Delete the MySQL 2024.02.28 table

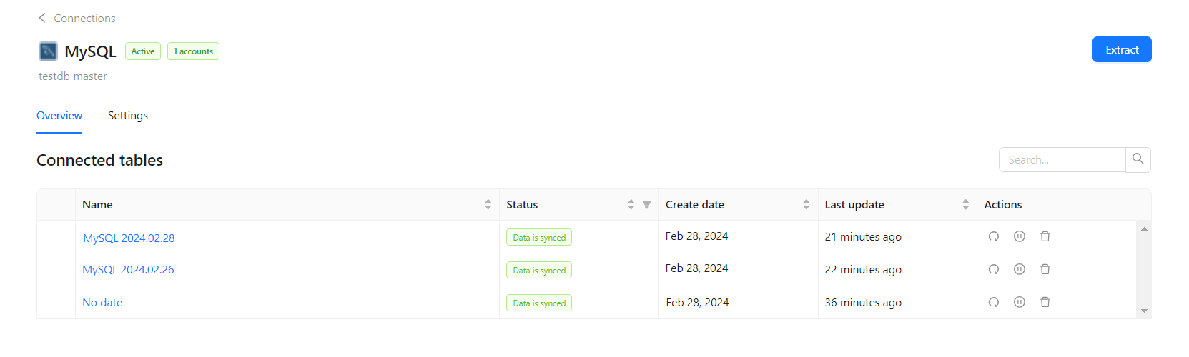[1045, 236]
